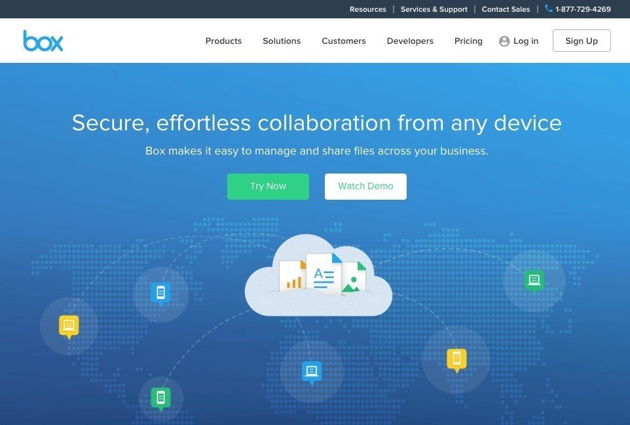This screenshot has height=425, width=630.
Task: Click Contact Sales in top bar
Action: tap(506, 9)
